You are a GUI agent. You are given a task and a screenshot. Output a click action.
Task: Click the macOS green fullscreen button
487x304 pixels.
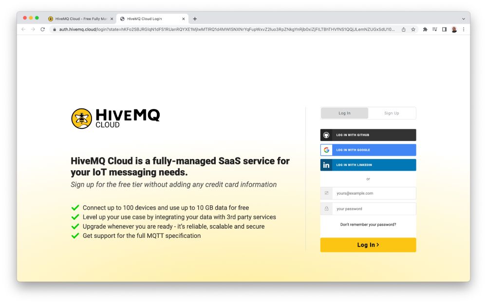pos(37,18)
